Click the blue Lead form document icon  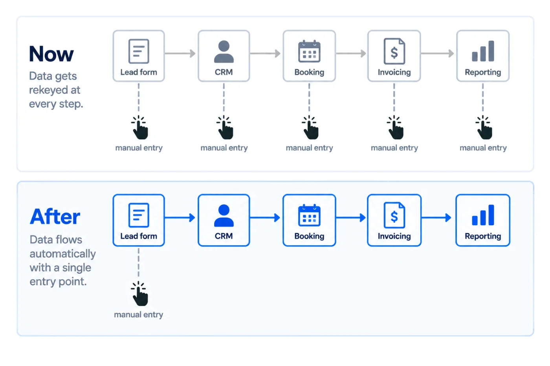(x=139, y=215)
